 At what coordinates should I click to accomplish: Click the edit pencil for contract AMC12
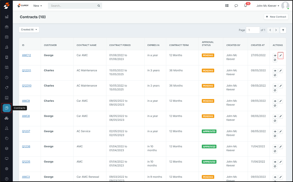coord(280,55)
